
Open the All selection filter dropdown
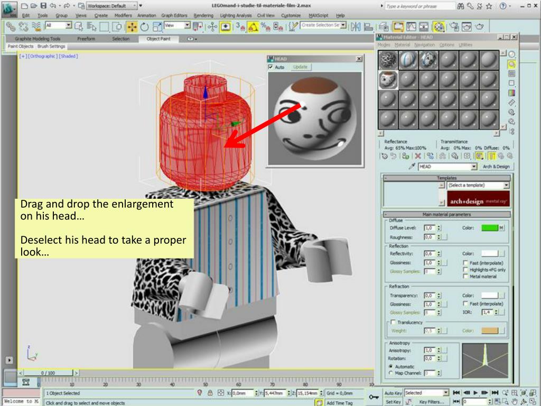59,25
